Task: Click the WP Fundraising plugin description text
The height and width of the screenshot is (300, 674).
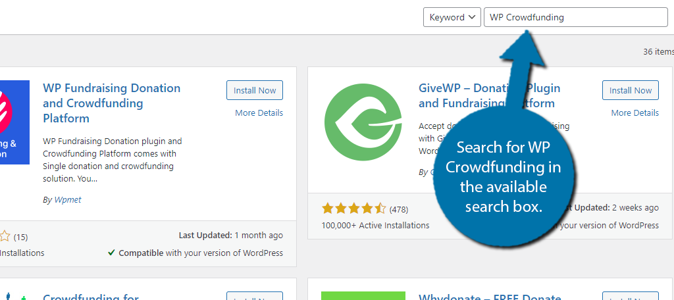Action: pyautogui.click(x=113, y=159)
